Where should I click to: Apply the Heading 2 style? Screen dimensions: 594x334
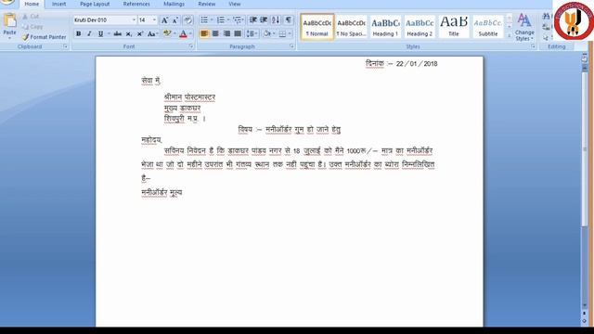[420, 27]
